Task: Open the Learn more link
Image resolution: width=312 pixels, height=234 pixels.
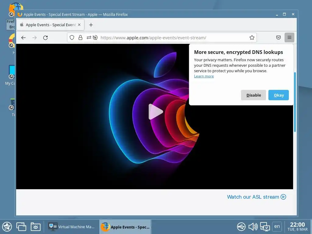Action: [x=204, y=76]
